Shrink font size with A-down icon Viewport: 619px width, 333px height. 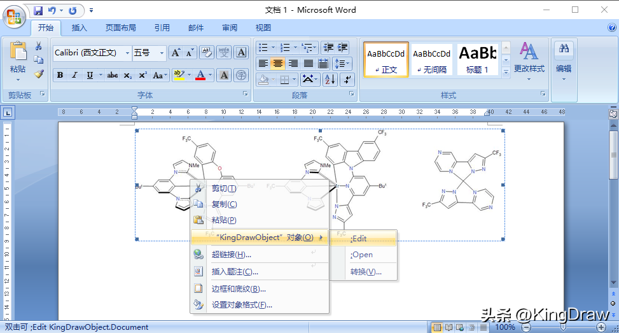[x=190, y=53]
